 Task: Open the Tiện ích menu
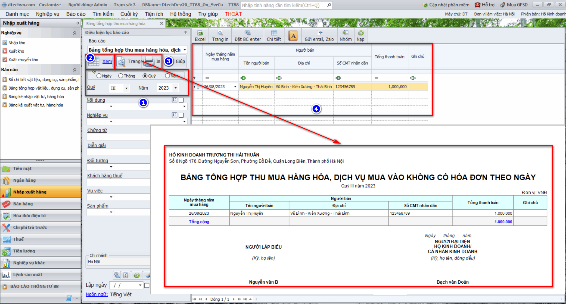tap(154, 14)
